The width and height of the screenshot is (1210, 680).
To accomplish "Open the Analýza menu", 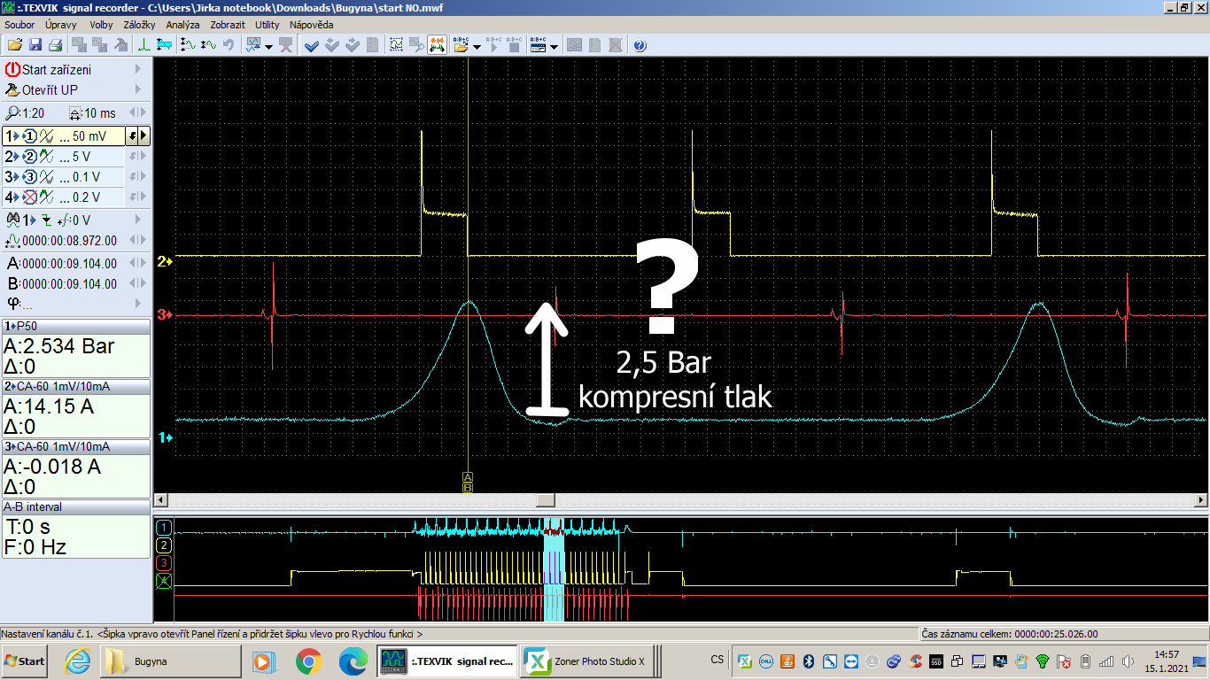I will [182, 25].
